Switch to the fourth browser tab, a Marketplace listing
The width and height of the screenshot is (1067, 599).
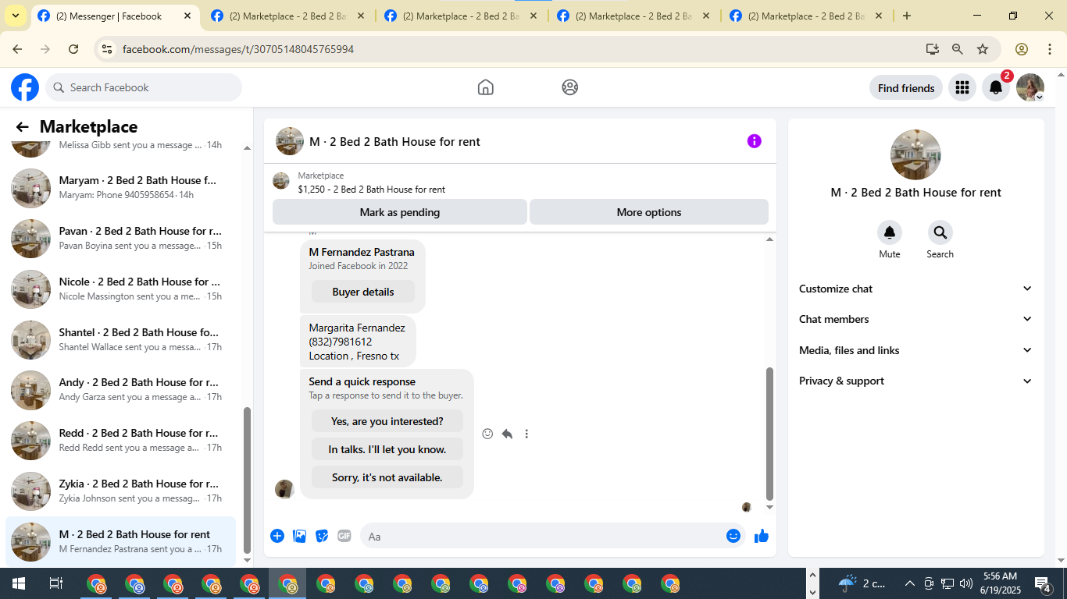[633, 16]
